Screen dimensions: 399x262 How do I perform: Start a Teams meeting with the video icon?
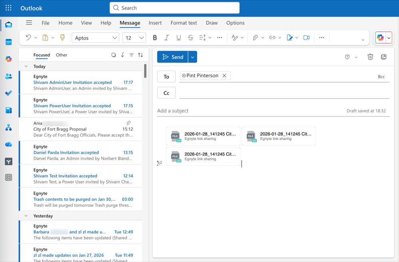306,37
